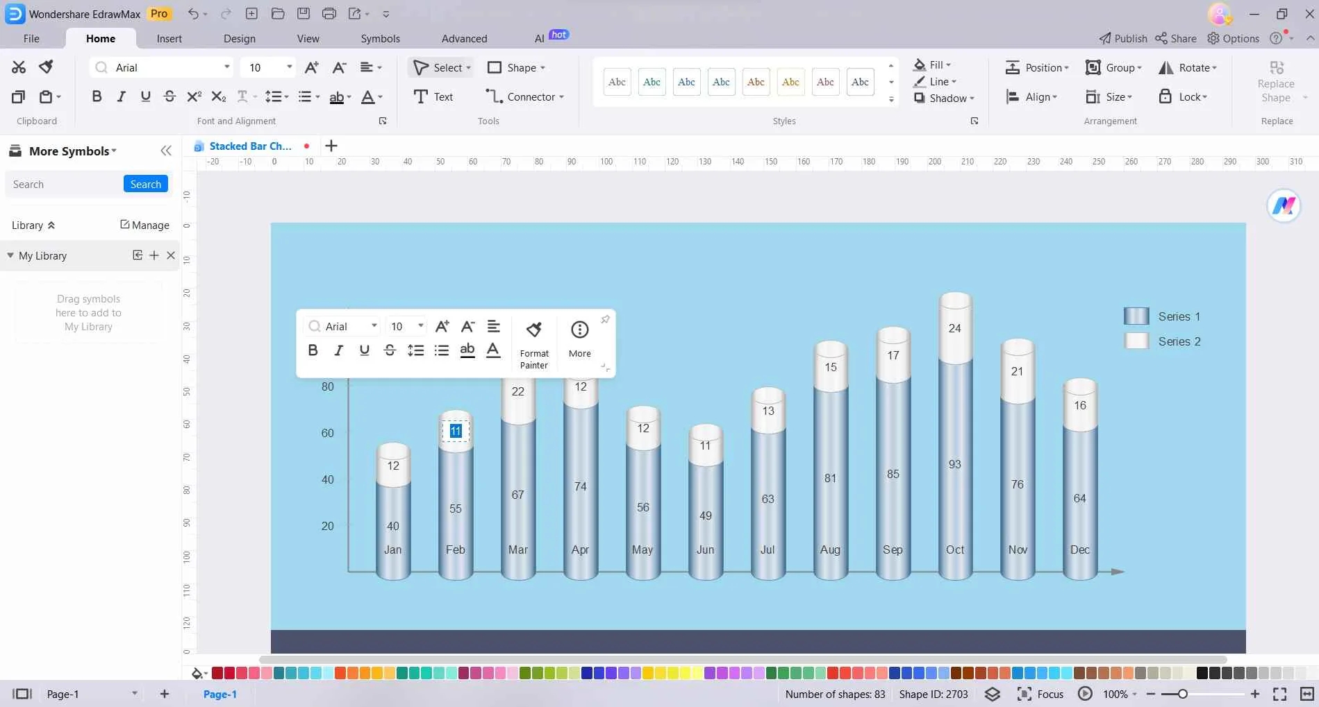
Task: Toggle Bold in the ribbon
Action: tap(97, 97)
